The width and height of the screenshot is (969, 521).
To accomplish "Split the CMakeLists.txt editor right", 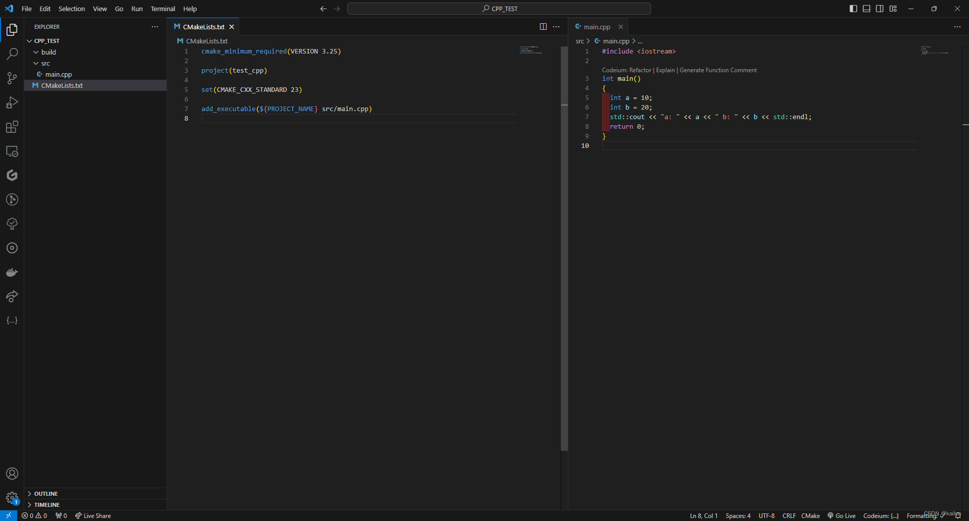I will pos(543,27).
